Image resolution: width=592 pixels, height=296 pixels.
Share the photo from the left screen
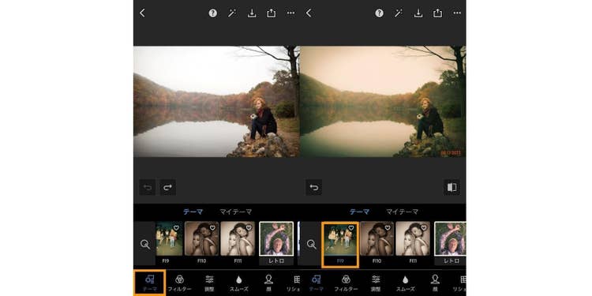point(271,13)
